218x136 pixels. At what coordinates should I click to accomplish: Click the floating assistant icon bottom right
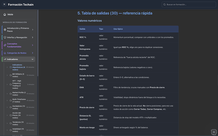point(214,132)
